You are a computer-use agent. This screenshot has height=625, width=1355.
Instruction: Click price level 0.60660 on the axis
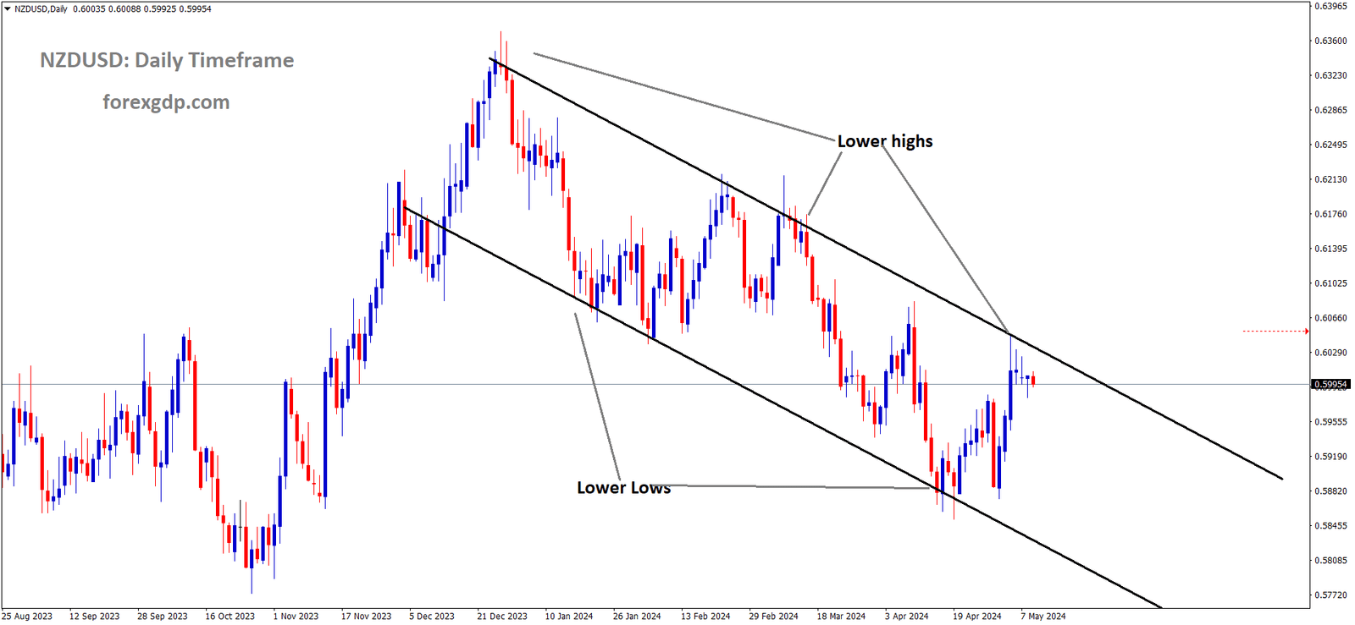click(1330, 318)
